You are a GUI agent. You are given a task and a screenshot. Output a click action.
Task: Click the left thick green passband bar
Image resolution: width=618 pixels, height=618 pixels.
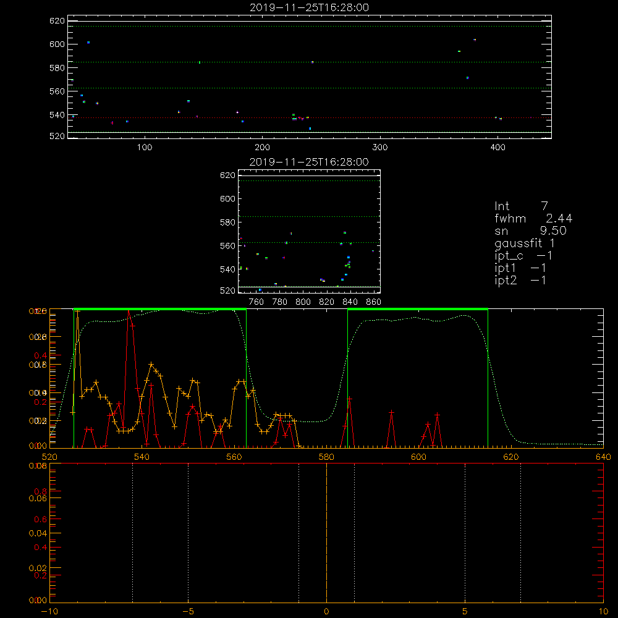click(x=160, y=309)
